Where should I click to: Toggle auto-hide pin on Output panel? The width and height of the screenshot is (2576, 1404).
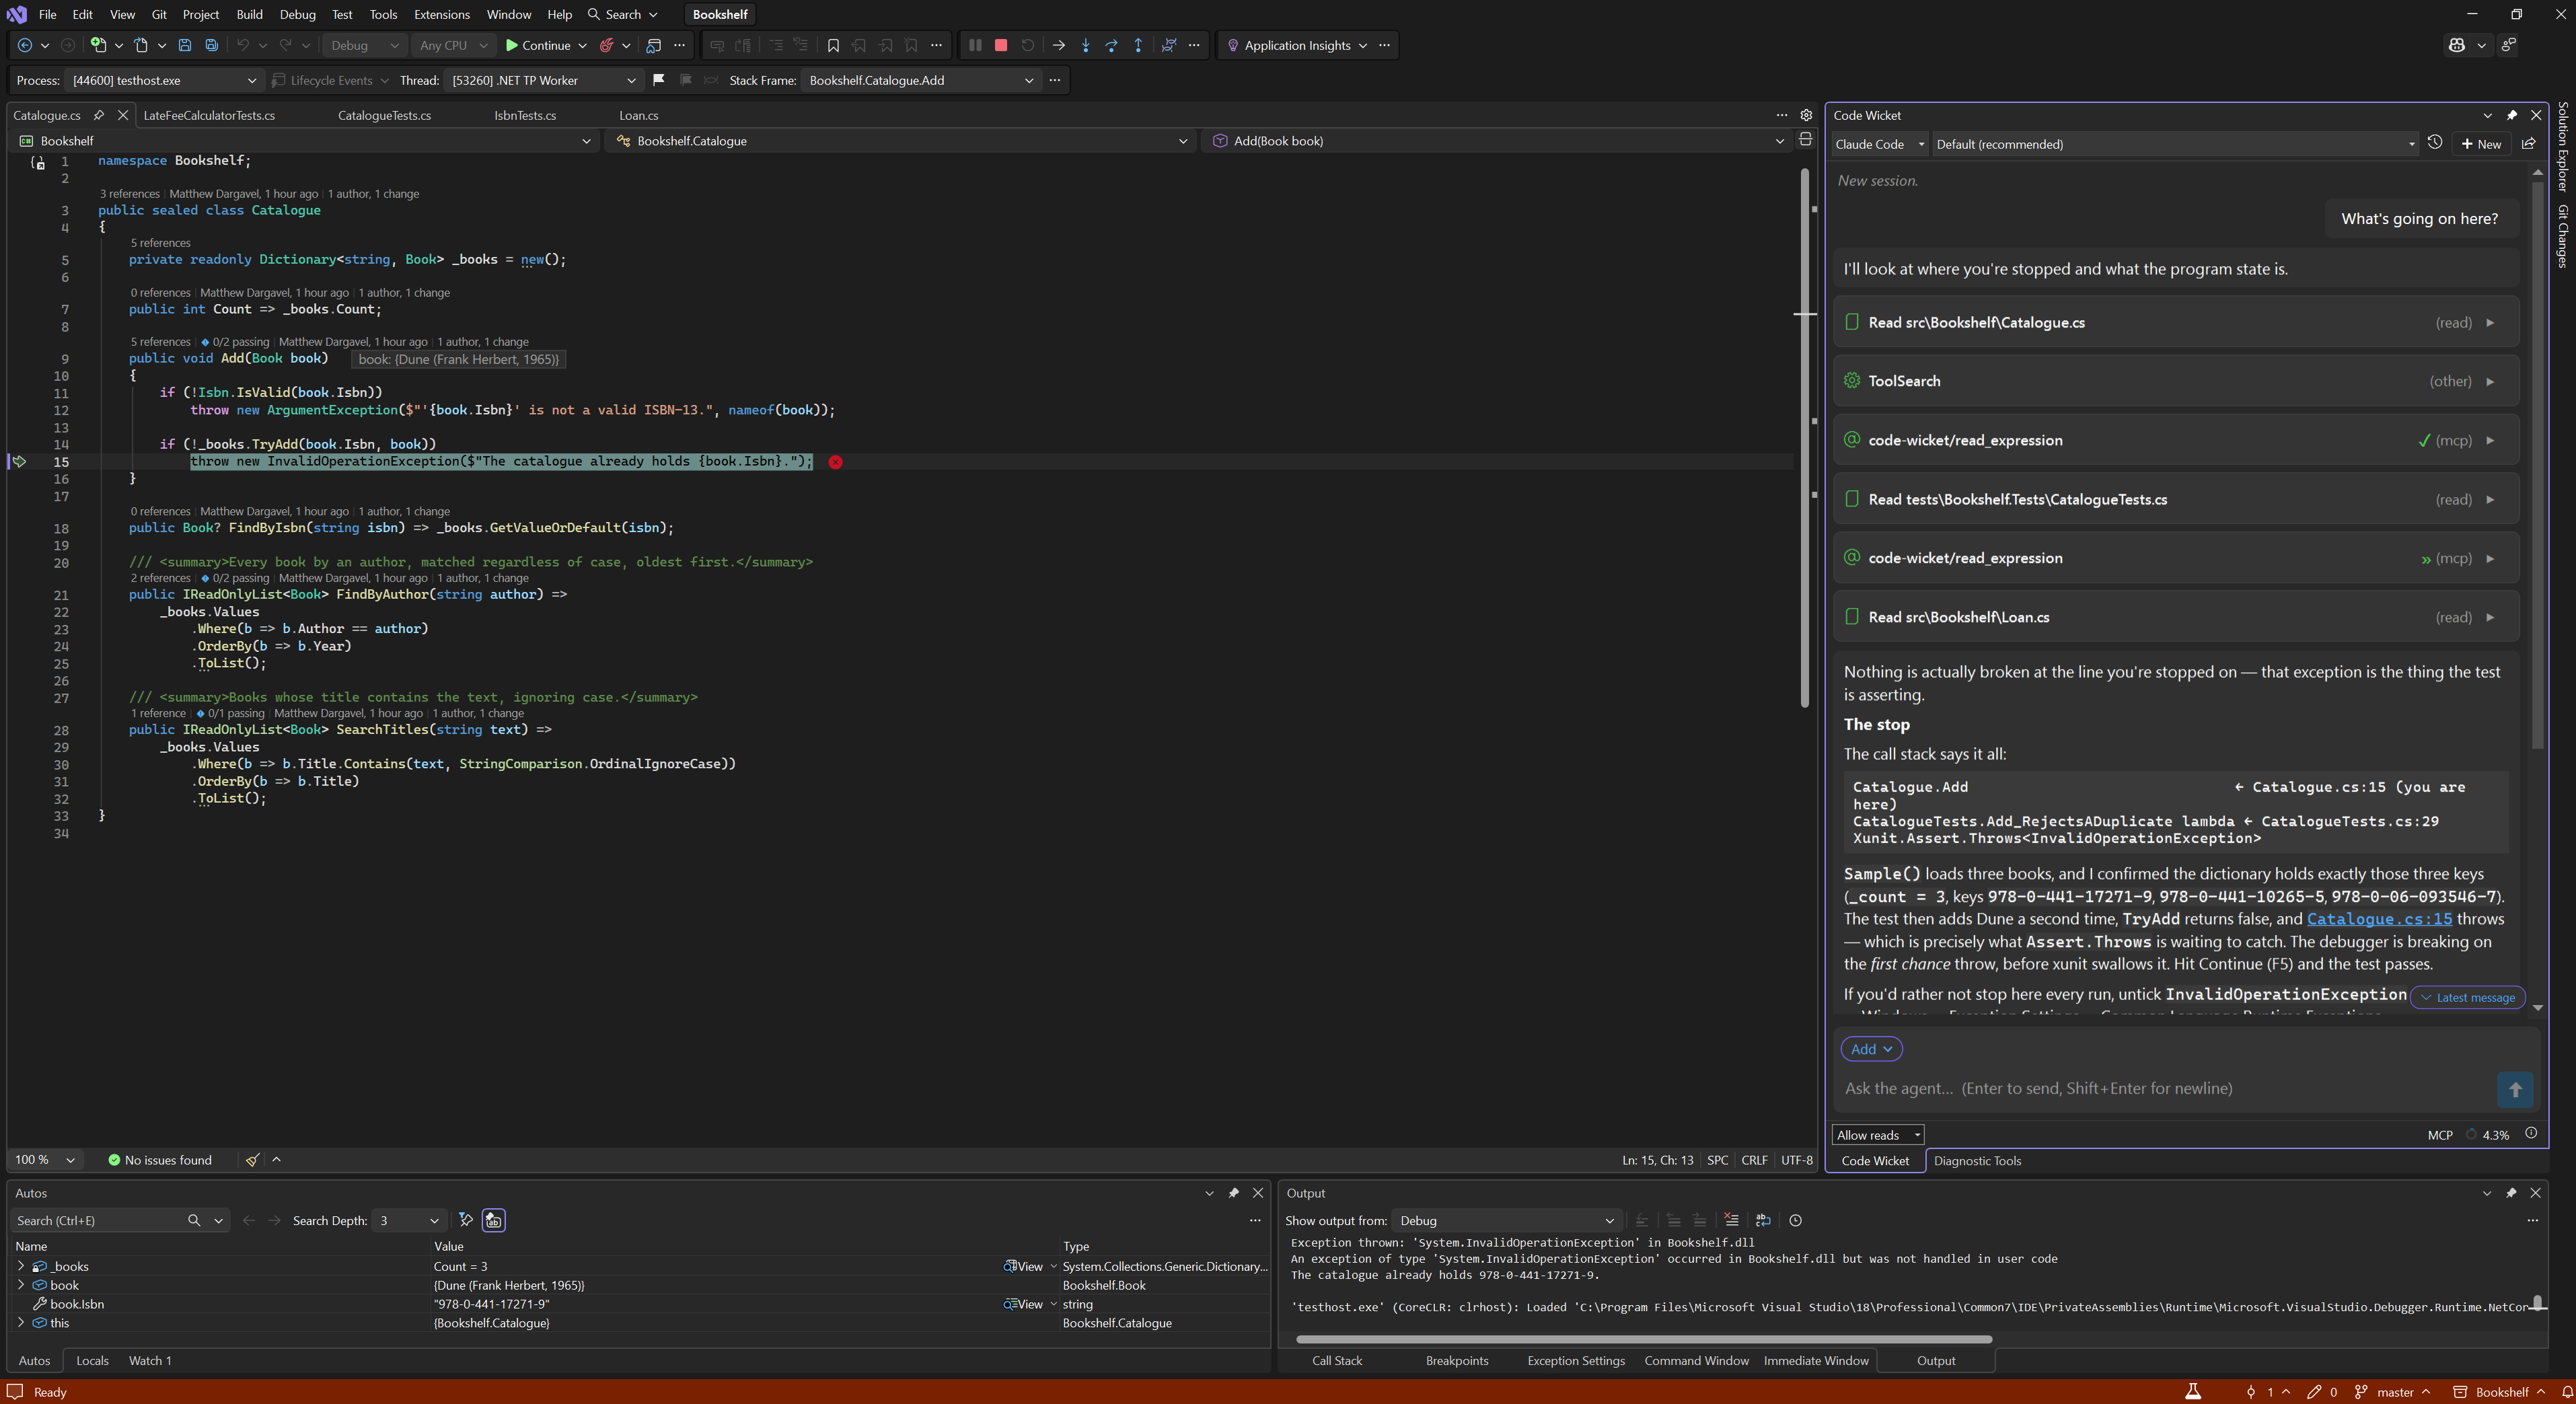(2510, 1193)
